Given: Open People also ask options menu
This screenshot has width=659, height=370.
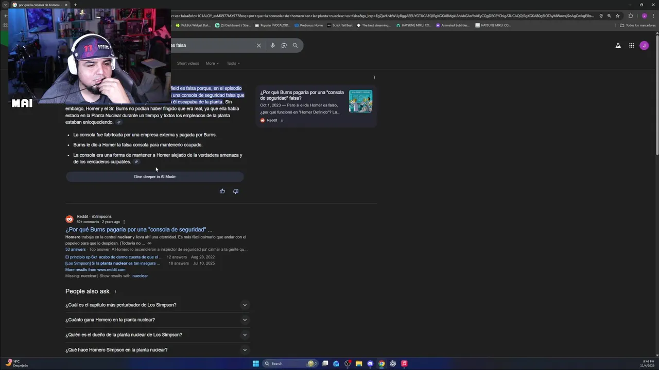Looking at the screenshot, I should [x=115, y=291].
